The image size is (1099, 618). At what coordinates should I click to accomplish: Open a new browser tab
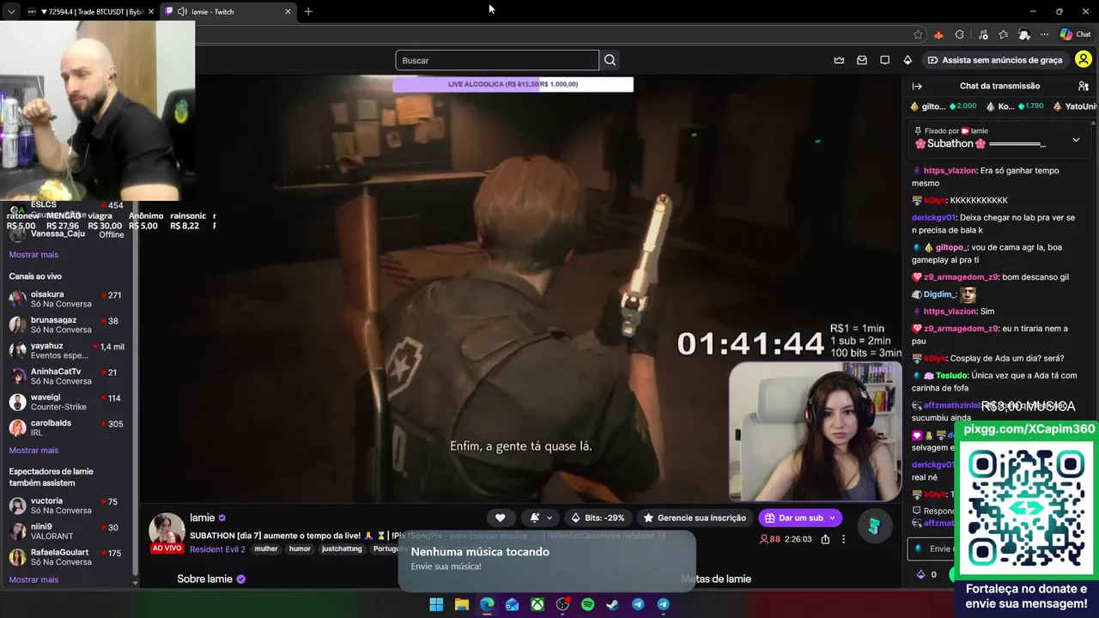click(308, 11)
